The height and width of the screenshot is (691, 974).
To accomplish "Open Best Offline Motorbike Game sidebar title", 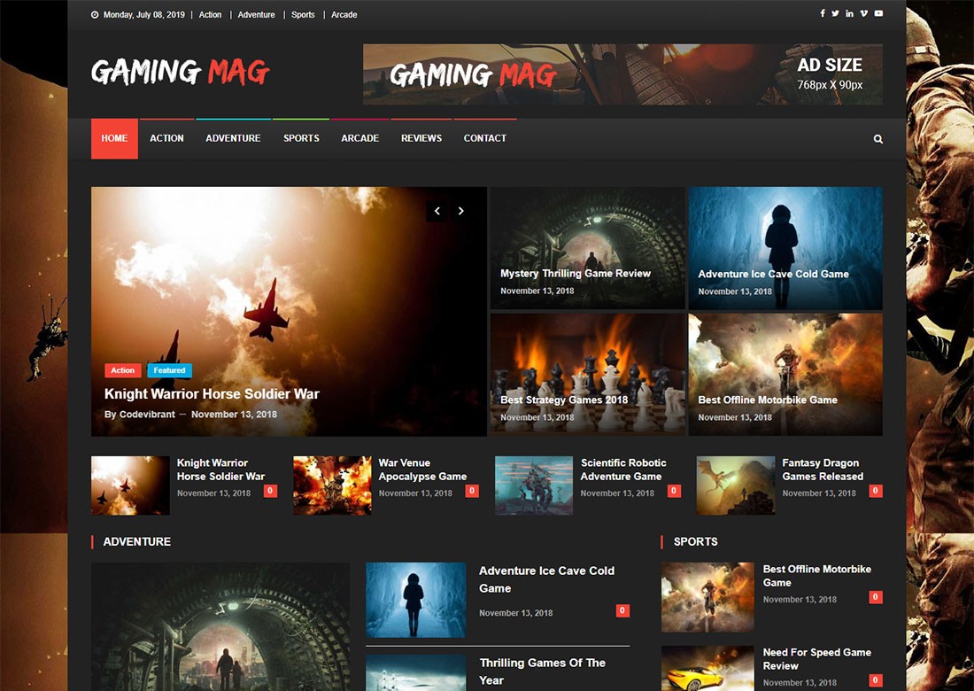I will tap(817, 576).
